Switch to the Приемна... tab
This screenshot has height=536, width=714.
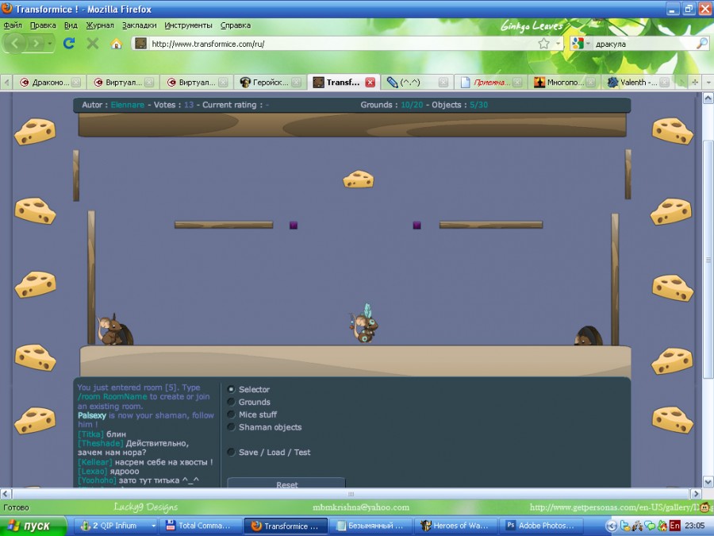click(490, 82)
